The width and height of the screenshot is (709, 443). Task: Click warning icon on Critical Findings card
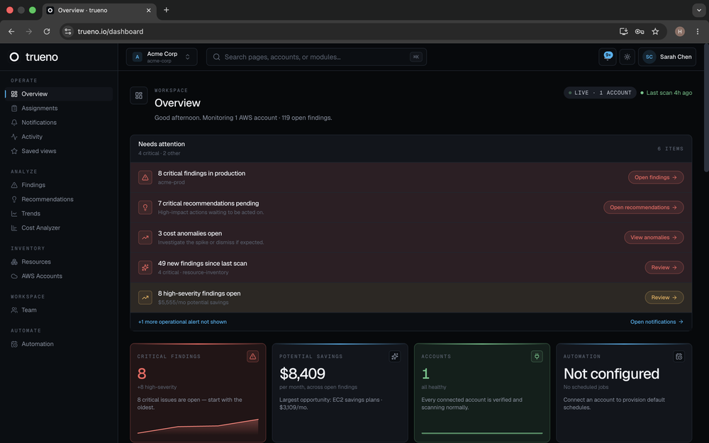click(x=253, y=357)
